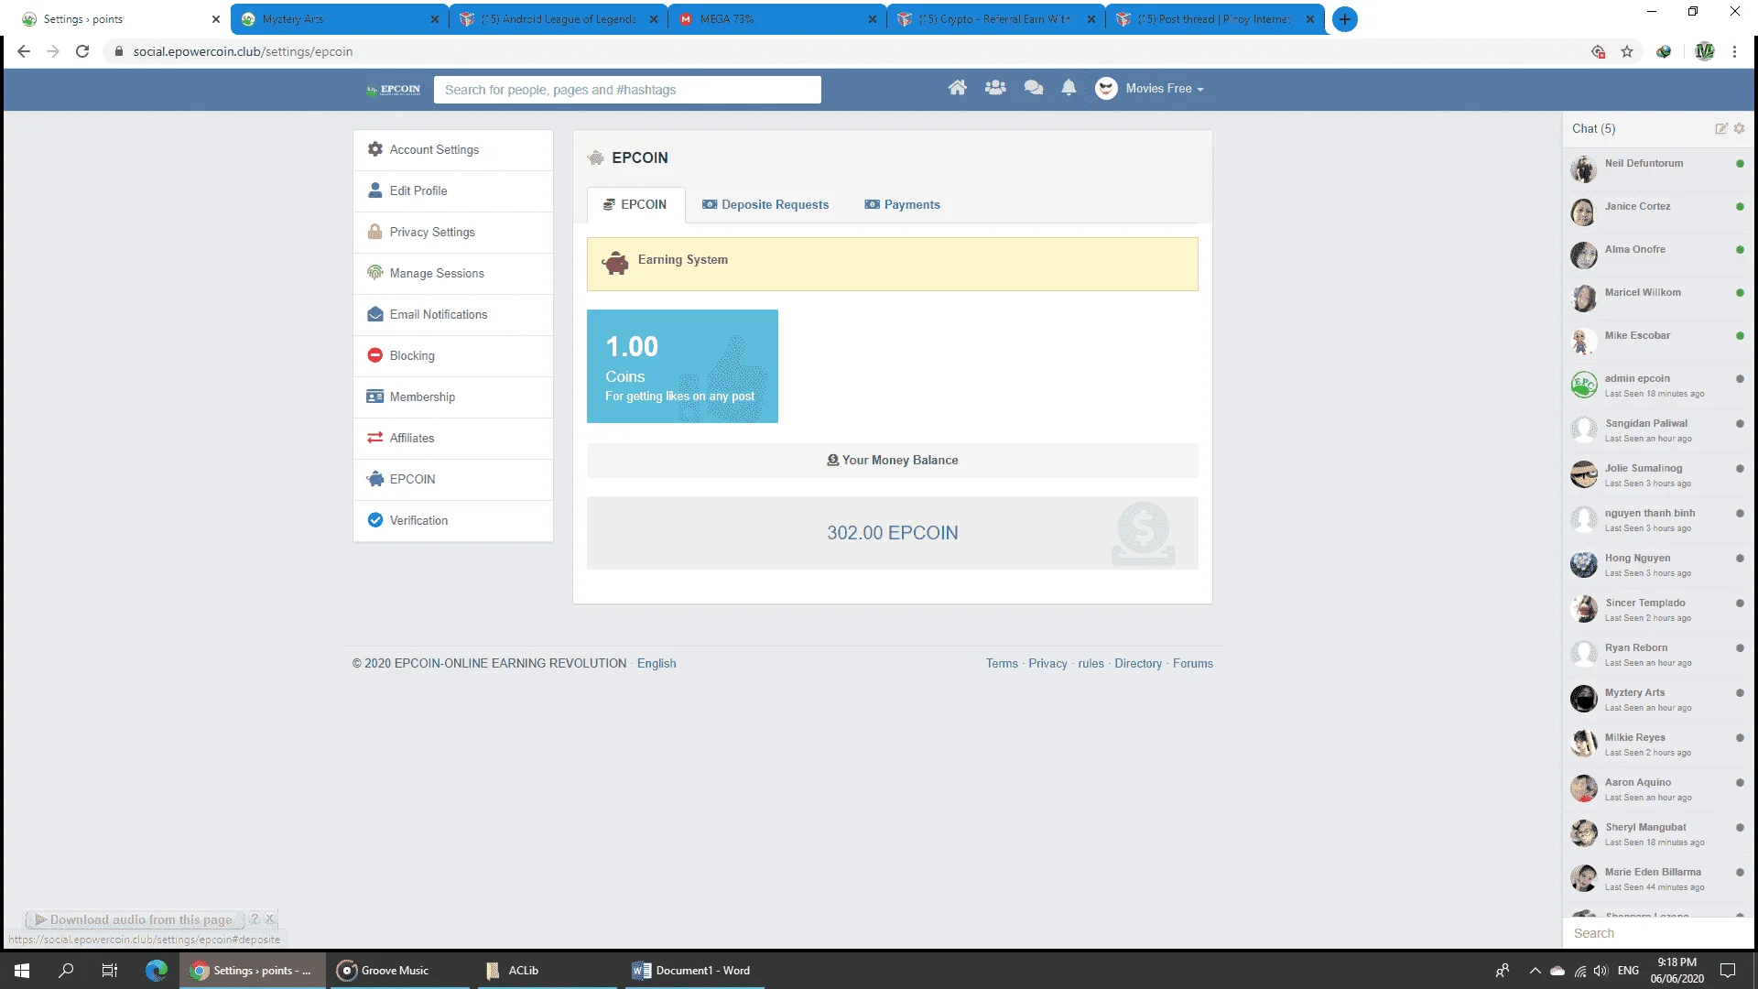Screen dimensions: 1758x989
Task: Click the 302.00 EPCOIN balance
Action: coord(893,533)
